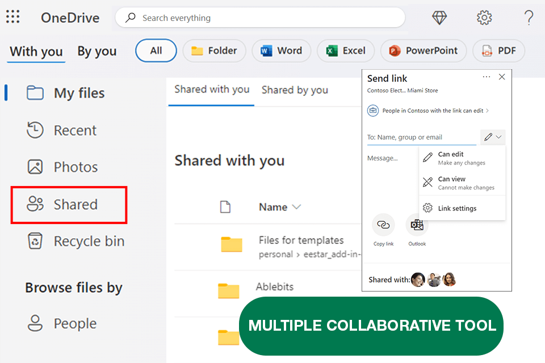The image size is (545, 363).
Task: Open more options in Send link dialog
Action: [x=487, y=77]
